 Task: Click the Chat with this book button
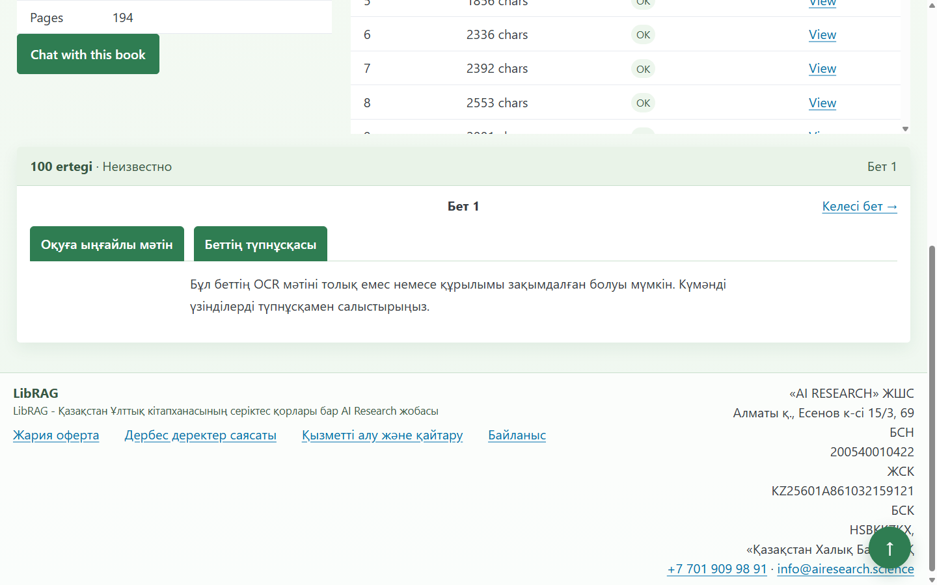coord(88,54)
